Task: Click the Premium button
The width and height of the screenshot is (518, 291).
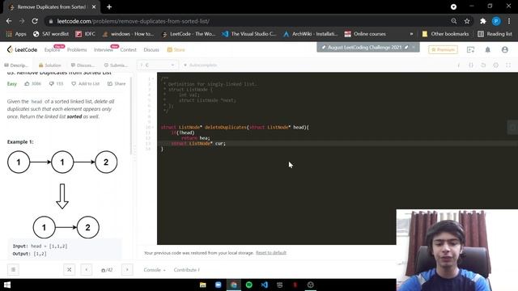Action: (443, 50)
